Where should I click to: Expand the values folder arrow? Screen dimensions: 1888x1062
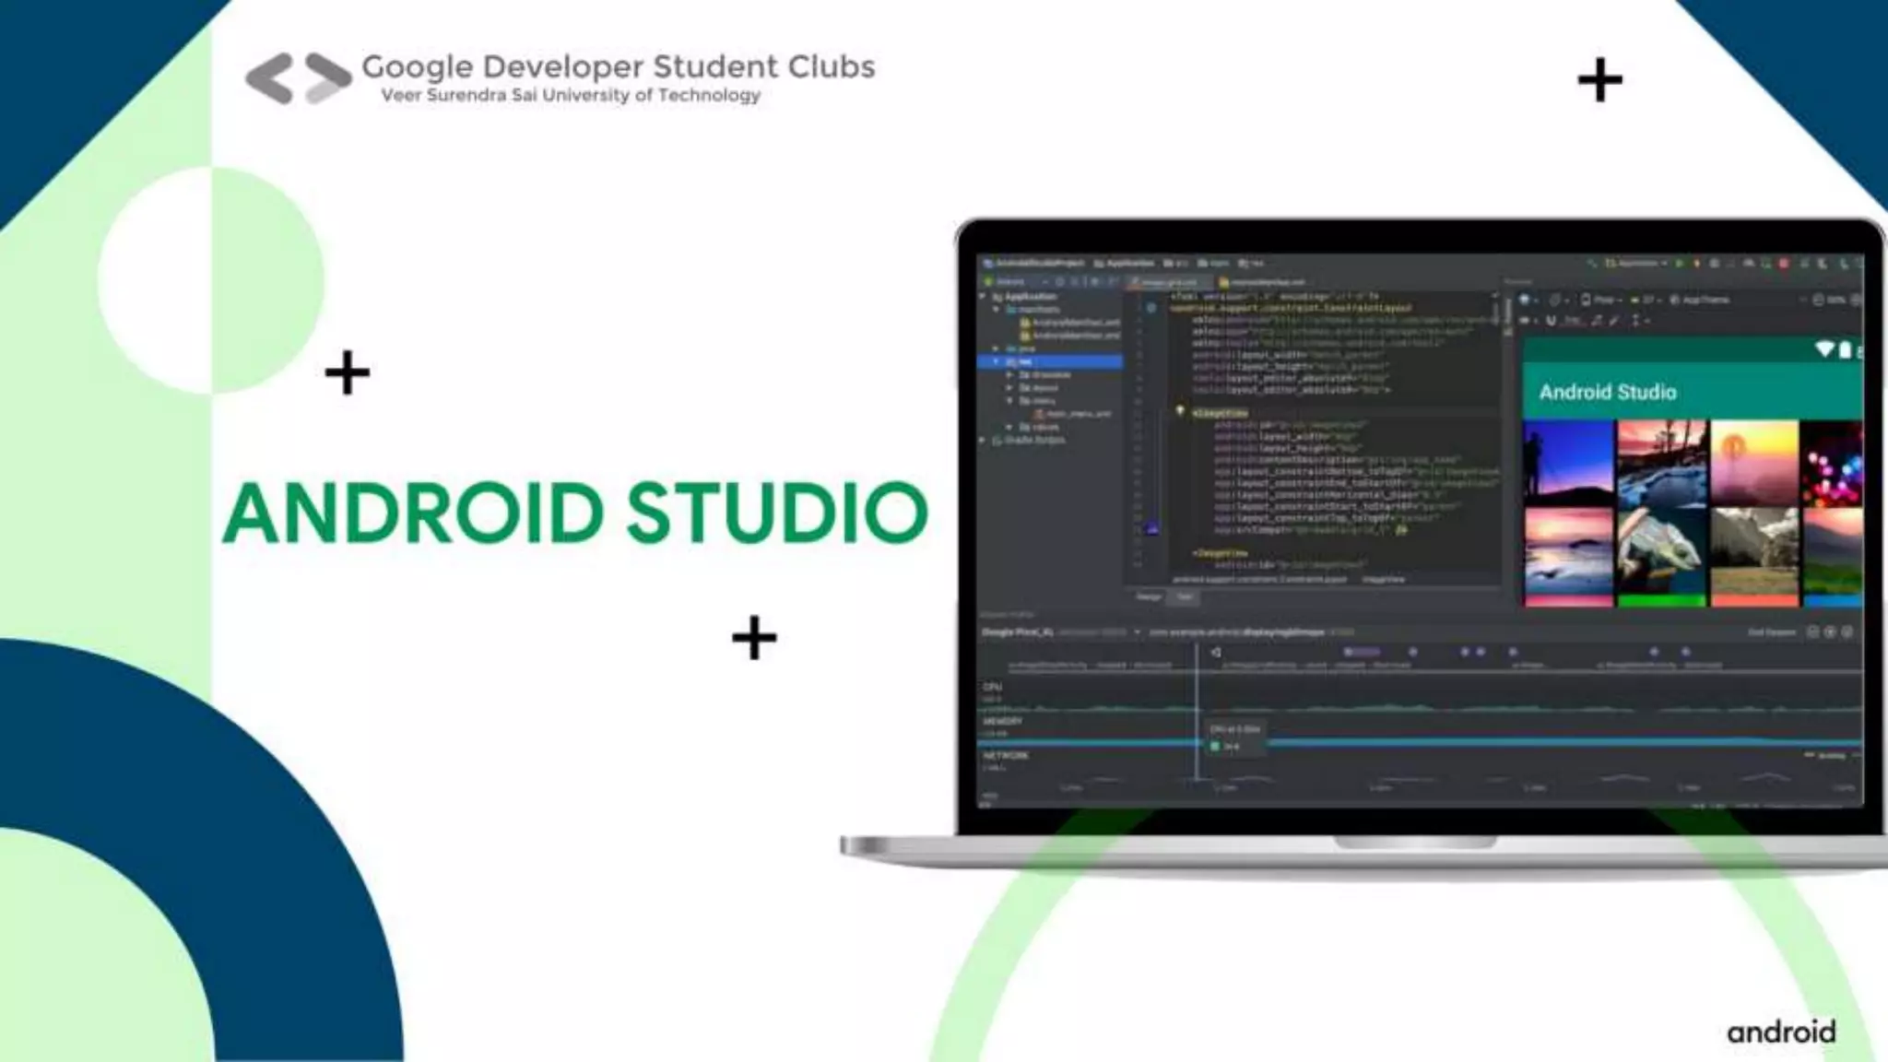point(1009,427)
